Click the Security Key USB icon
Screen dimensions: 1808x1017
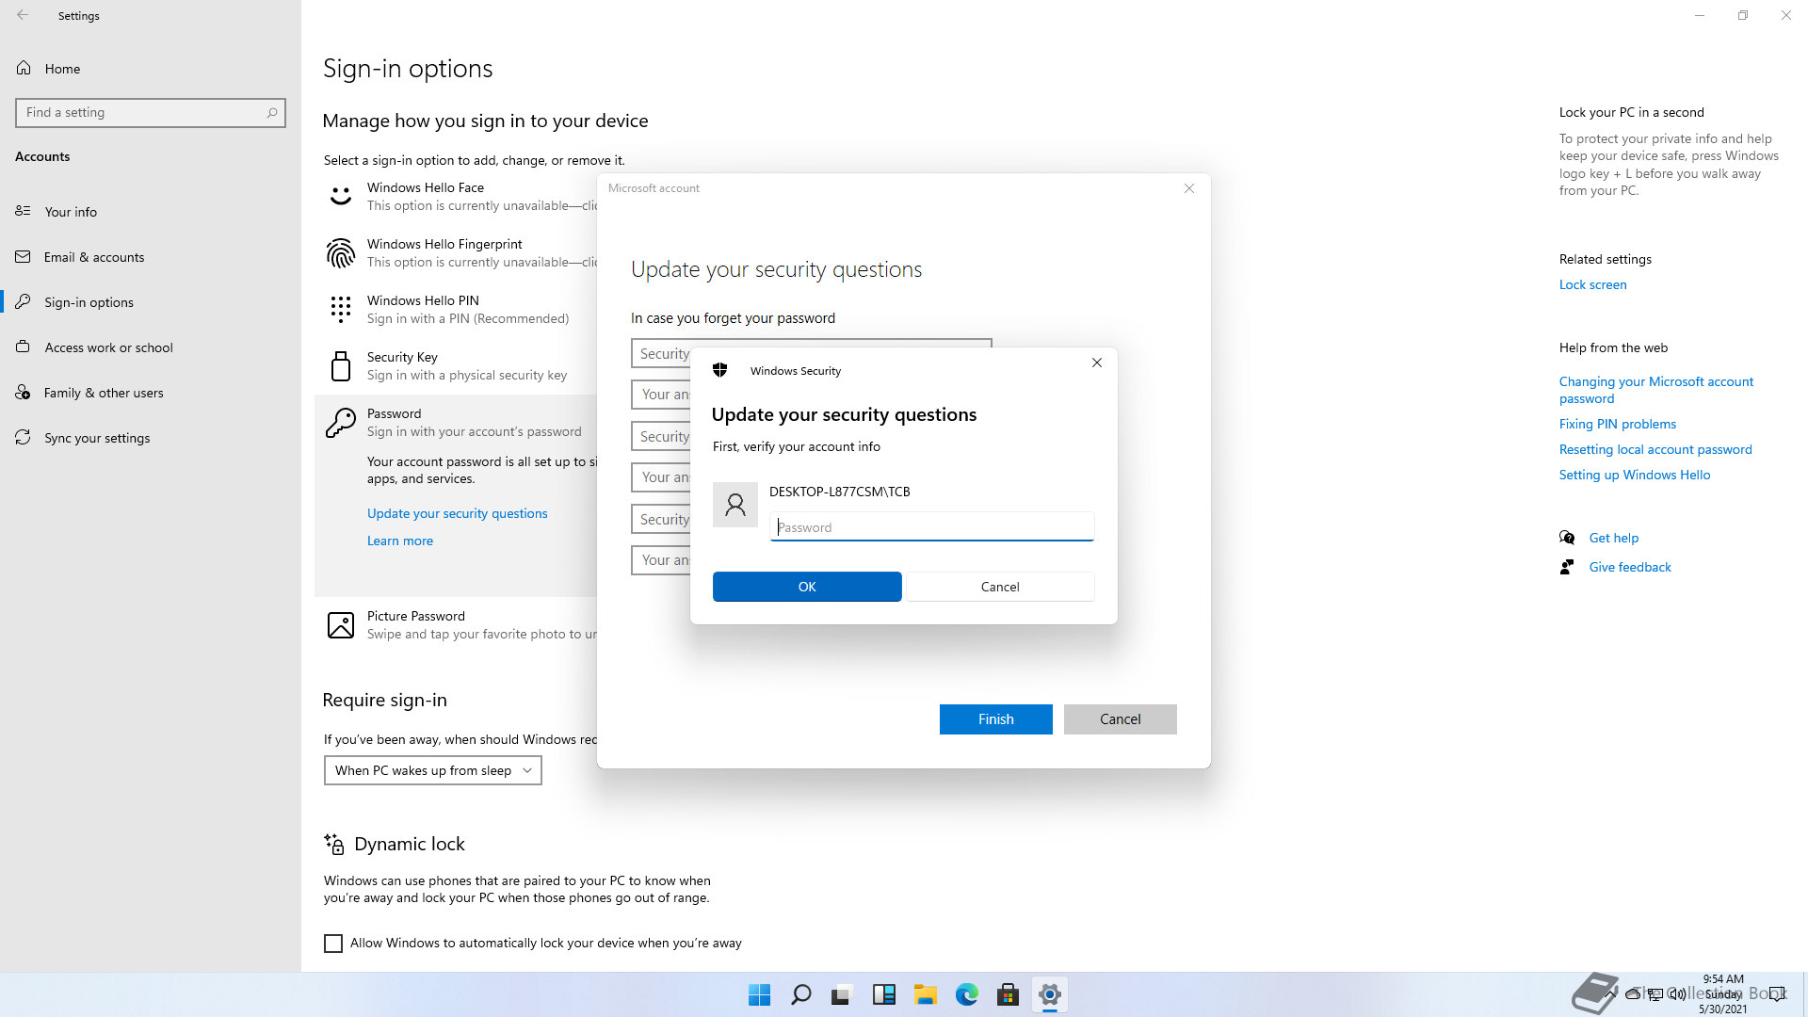tap(341, 365)
